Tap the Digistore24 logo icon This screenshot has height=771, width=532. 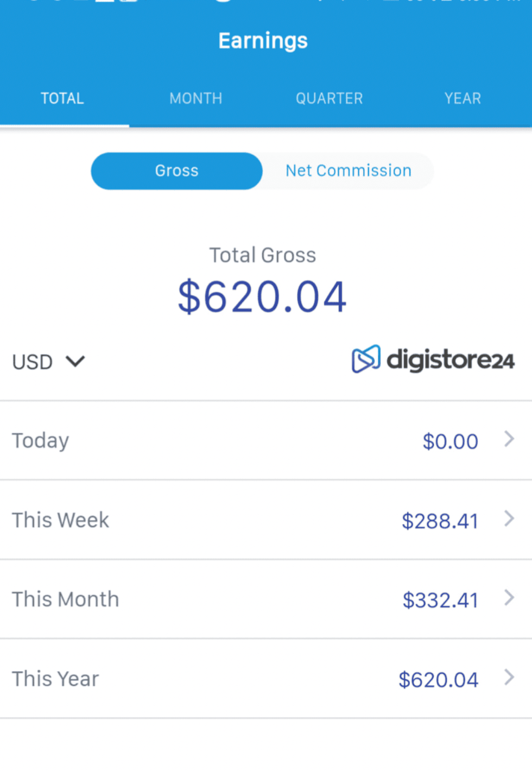(x=366, y=359)
